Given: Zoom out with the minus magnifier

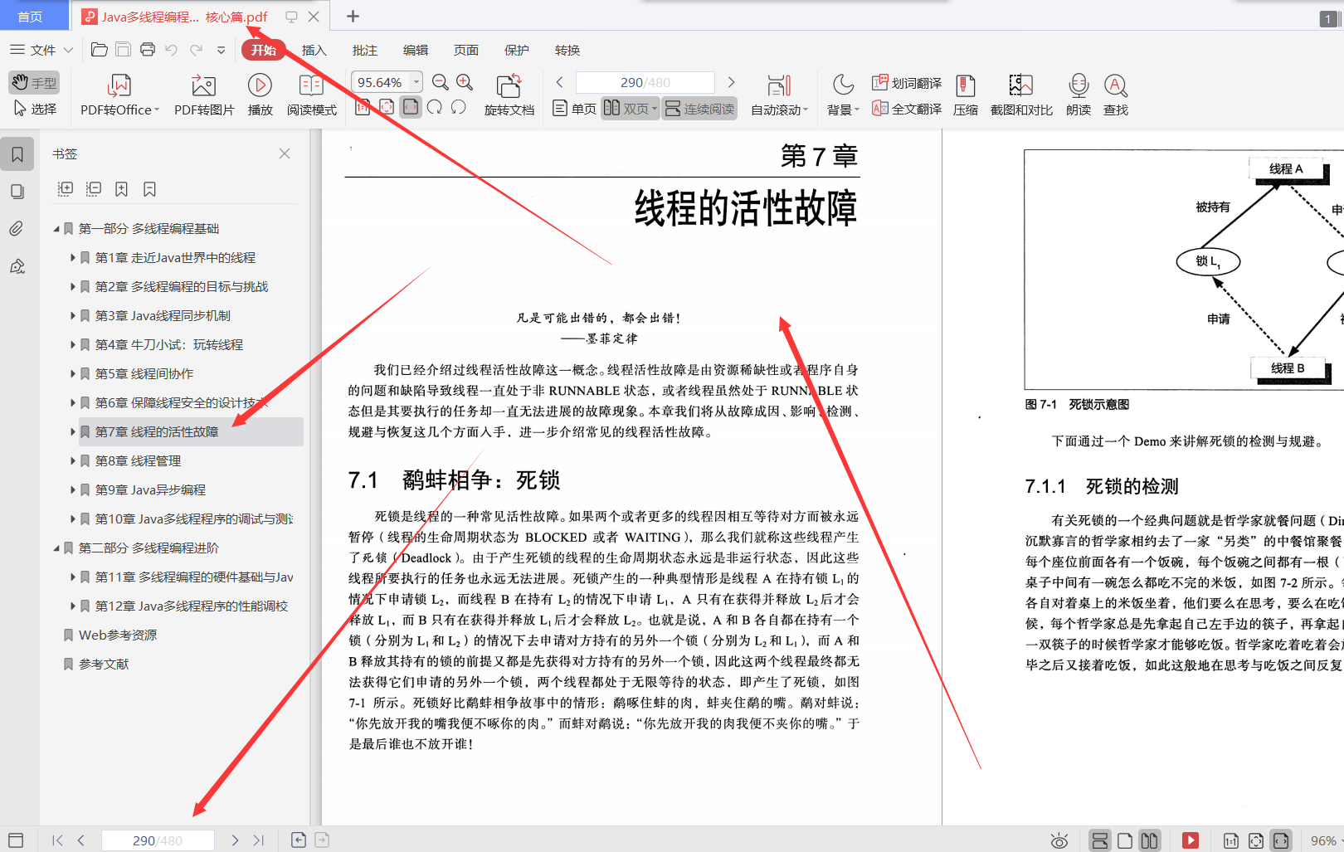Looking at the screenshot, I should pyautogui.click(x=441, y=82).
